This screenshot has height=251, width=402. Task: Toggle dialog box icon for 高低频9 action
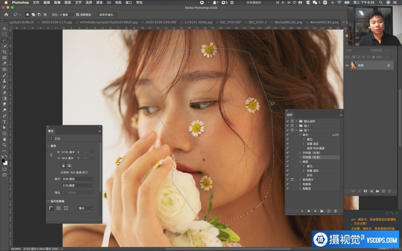click(292, 180)
